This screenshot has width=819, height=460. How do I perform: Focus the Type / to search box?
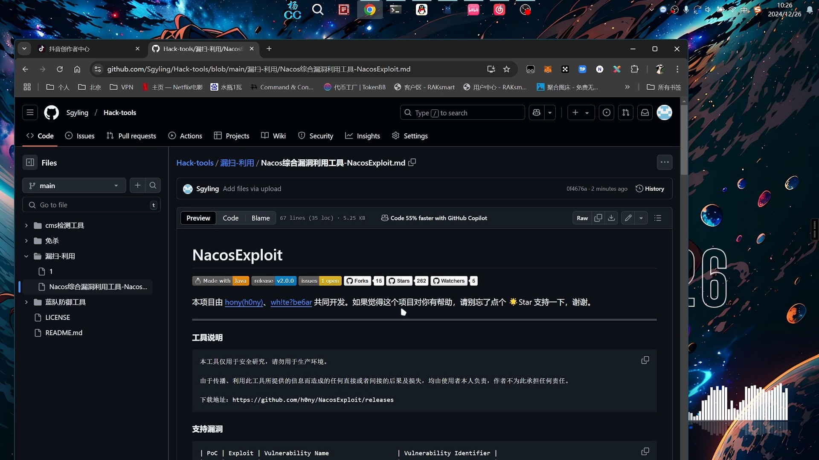click(462, 112)
